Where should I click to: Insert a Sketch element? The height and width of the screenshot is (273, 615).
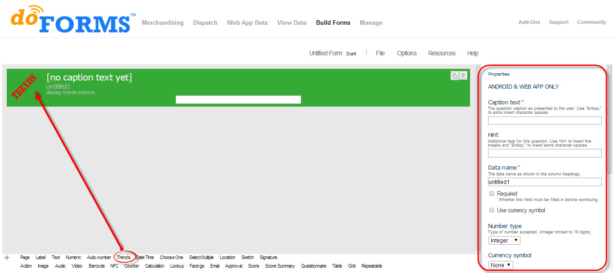click(247, 257)
